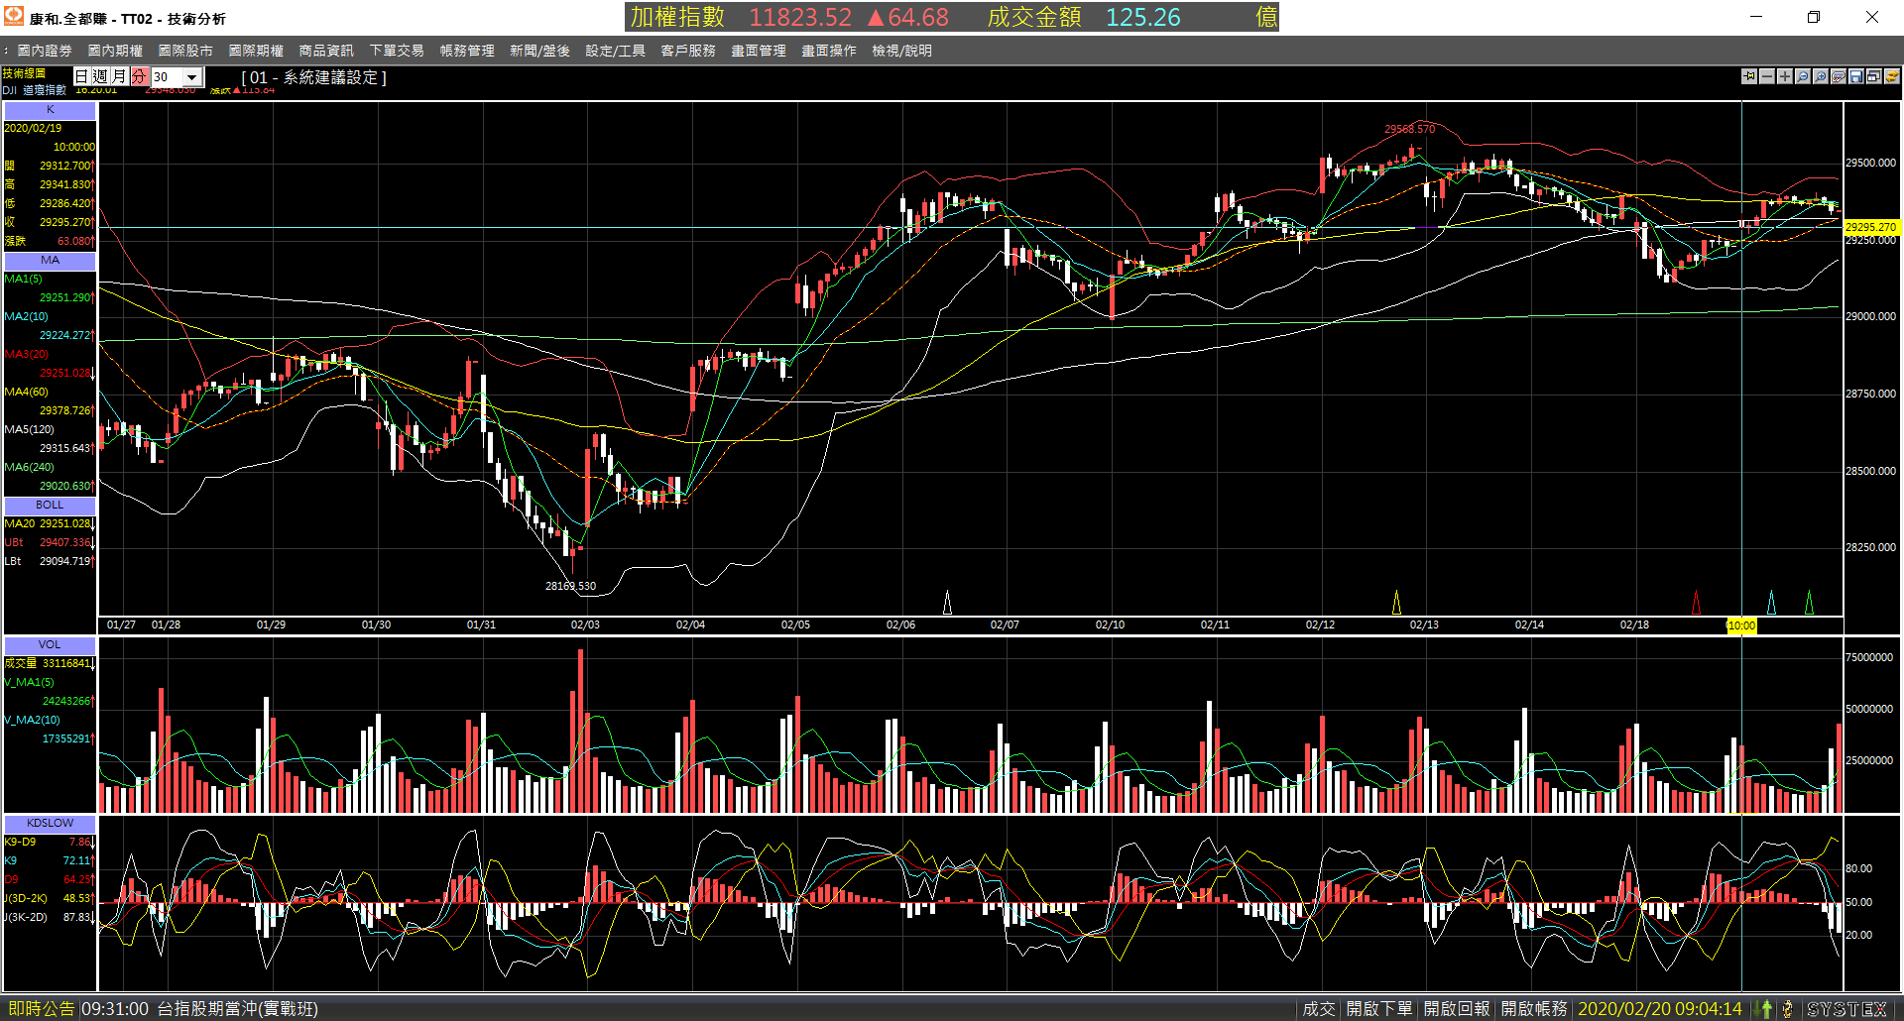Click the MA1(5) legend label

tap(24, 280)
